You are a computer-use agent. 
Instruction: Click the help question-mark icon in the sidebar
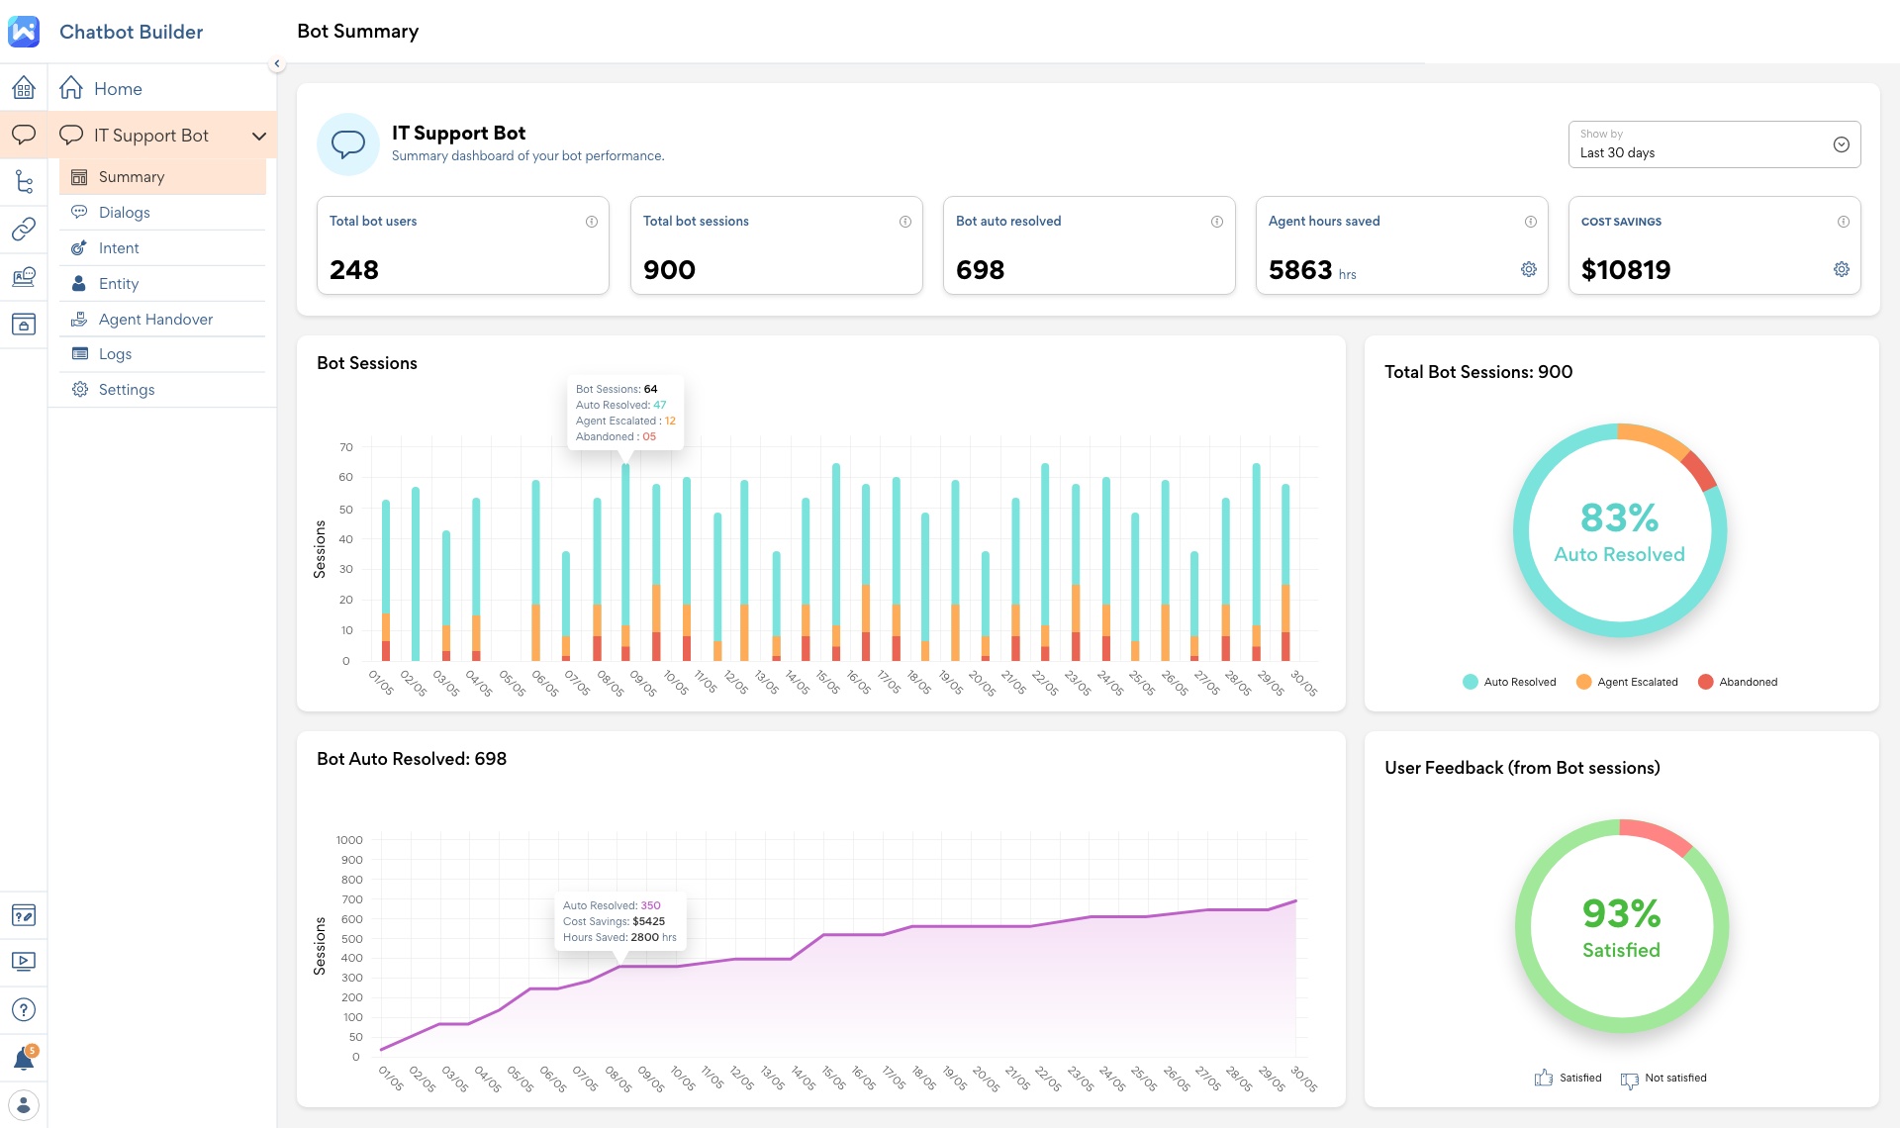pyautogui.click(x=24, y=1008)
